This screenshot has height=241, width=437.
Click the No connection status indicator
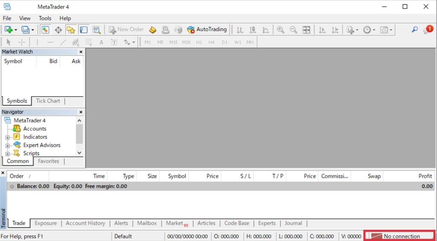tap(399, 236)
